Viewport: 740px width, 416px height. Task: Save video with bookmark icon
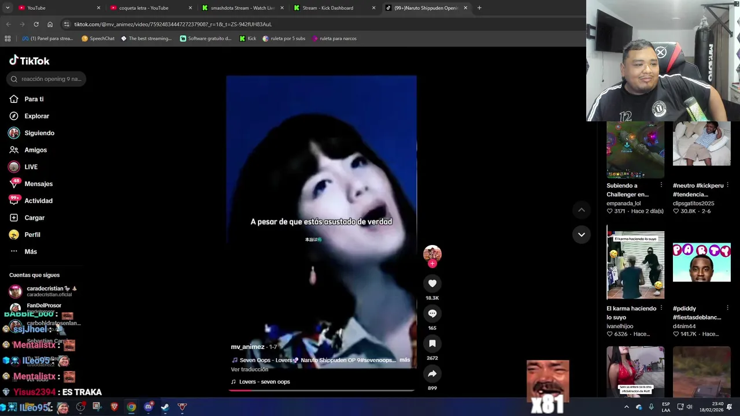click(x=432, y=343)
